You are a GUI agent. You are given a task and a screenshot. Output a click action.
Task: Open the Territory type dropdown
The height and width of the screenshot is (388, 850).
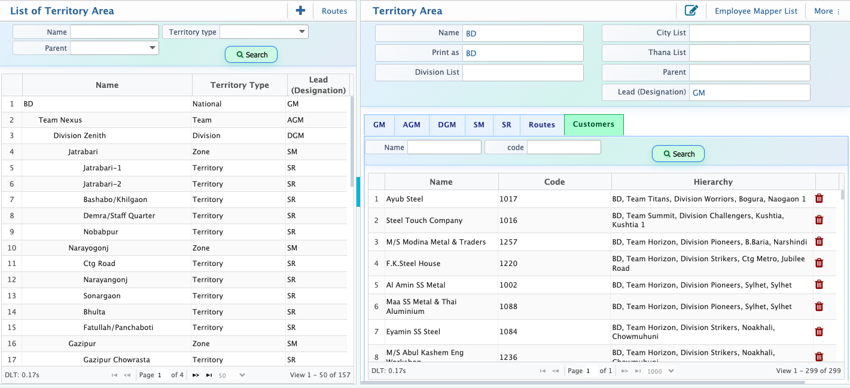pyautogui.click(x=264, y=32)
